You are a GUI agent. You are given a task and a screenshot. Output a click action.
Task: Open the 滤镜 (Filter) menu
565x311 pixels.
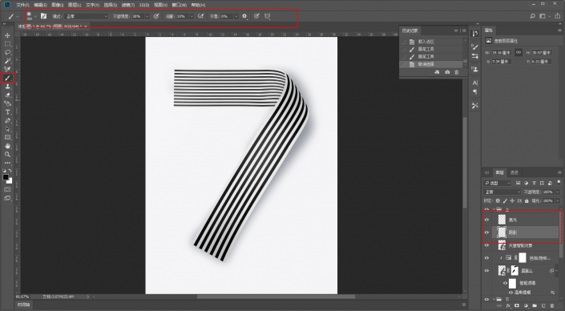coord(128,5)
